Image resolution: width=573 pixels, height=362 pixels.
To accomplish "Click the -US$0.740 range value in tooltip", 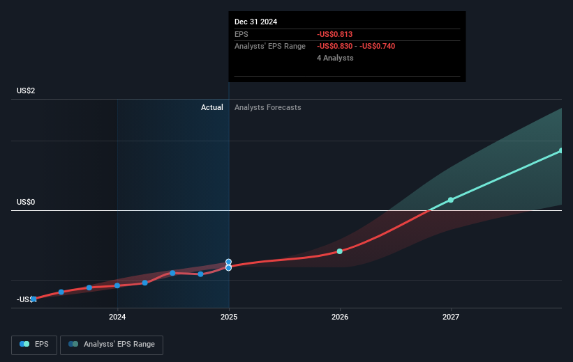I will pyautogui.click(x=378, y=47).
